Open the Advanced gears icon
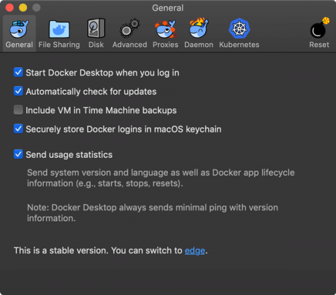 click(x=130, y=28)
